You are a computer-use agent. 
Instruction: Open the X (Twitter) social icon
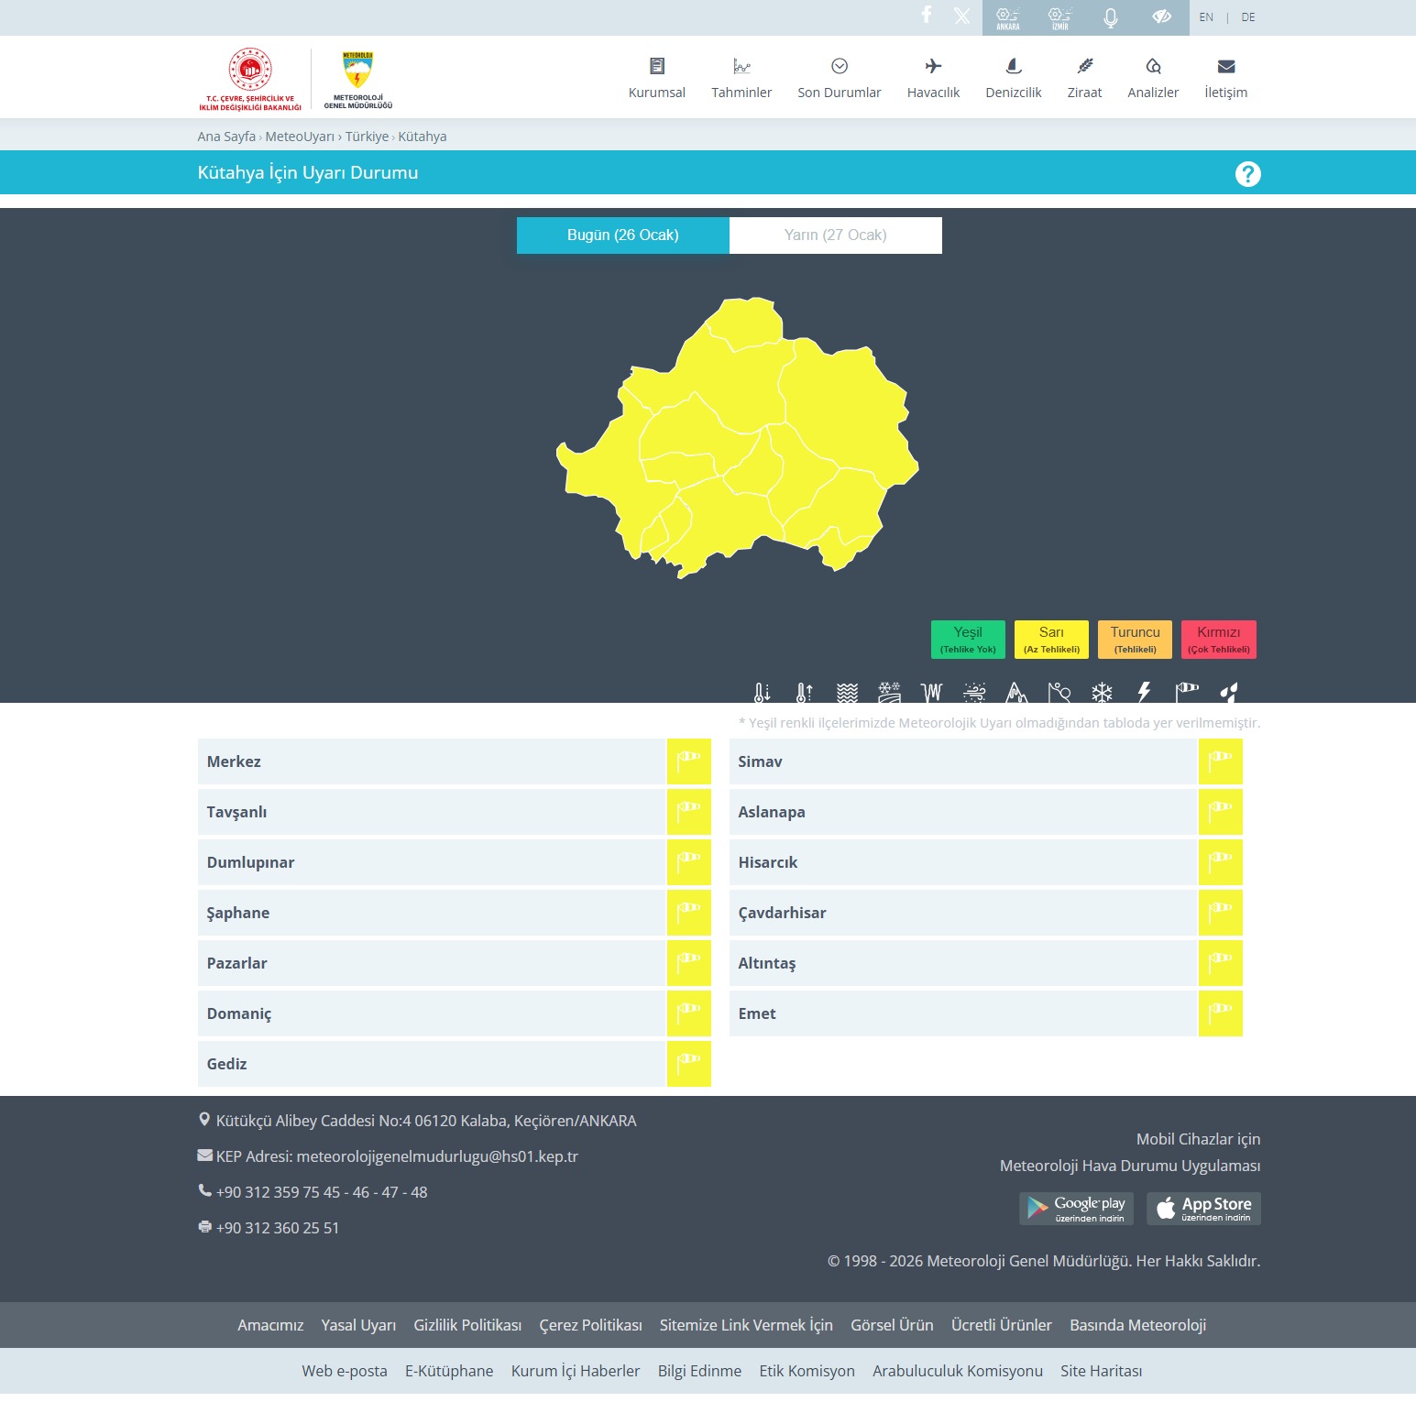click(961, 16)
